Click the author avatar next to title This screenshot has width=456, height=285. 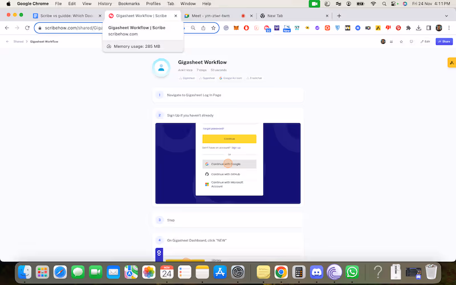tap(161, 67)
